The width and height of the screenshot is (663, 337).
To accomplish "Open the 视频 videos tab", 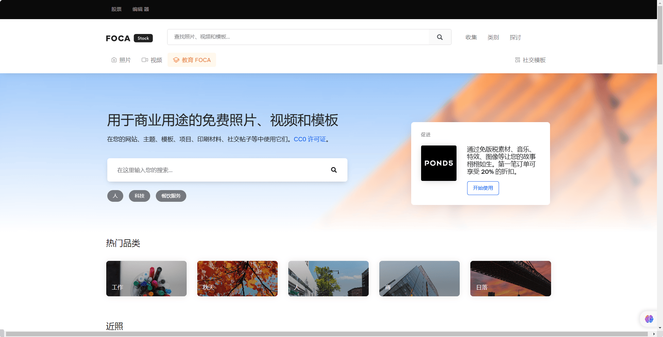I will 152,60.
